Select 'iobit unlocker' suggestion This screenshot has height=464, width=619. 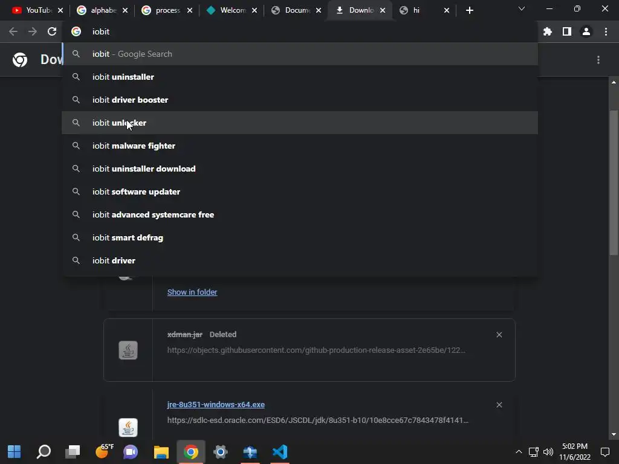click(300, 123)
